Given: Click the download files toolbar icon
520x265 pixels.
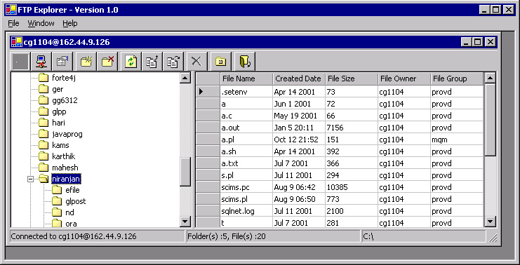Looking at the screenshot, I should click(x=173, y=62).
